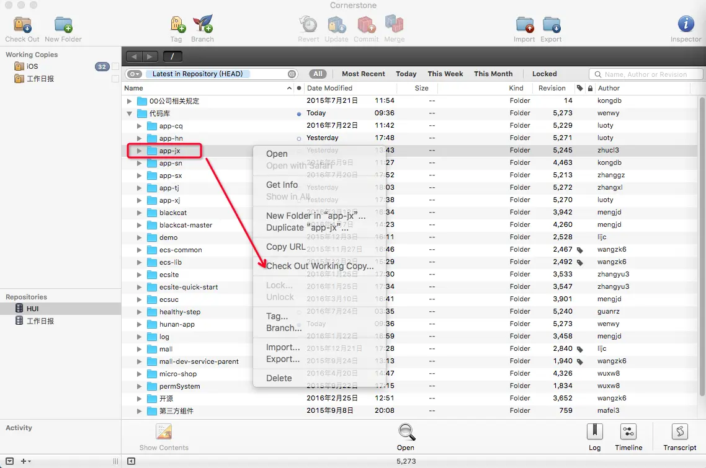Filter by This Week

pyautogui.click(x=445, y=74)
